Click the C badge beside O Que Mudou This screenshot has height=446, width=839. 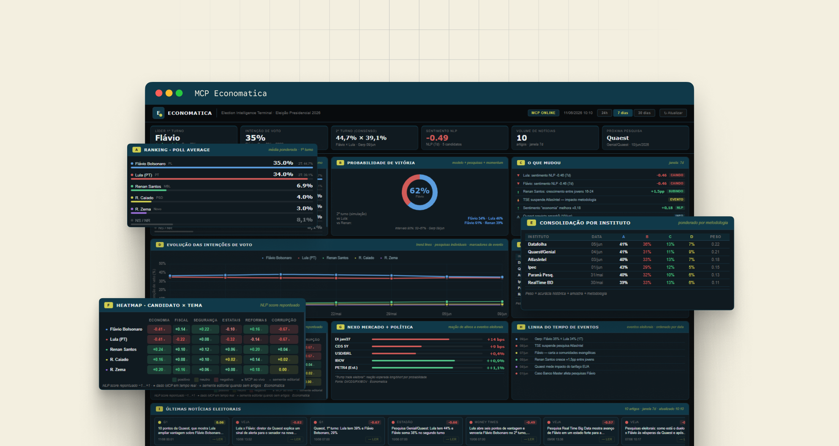pos(520,163)
